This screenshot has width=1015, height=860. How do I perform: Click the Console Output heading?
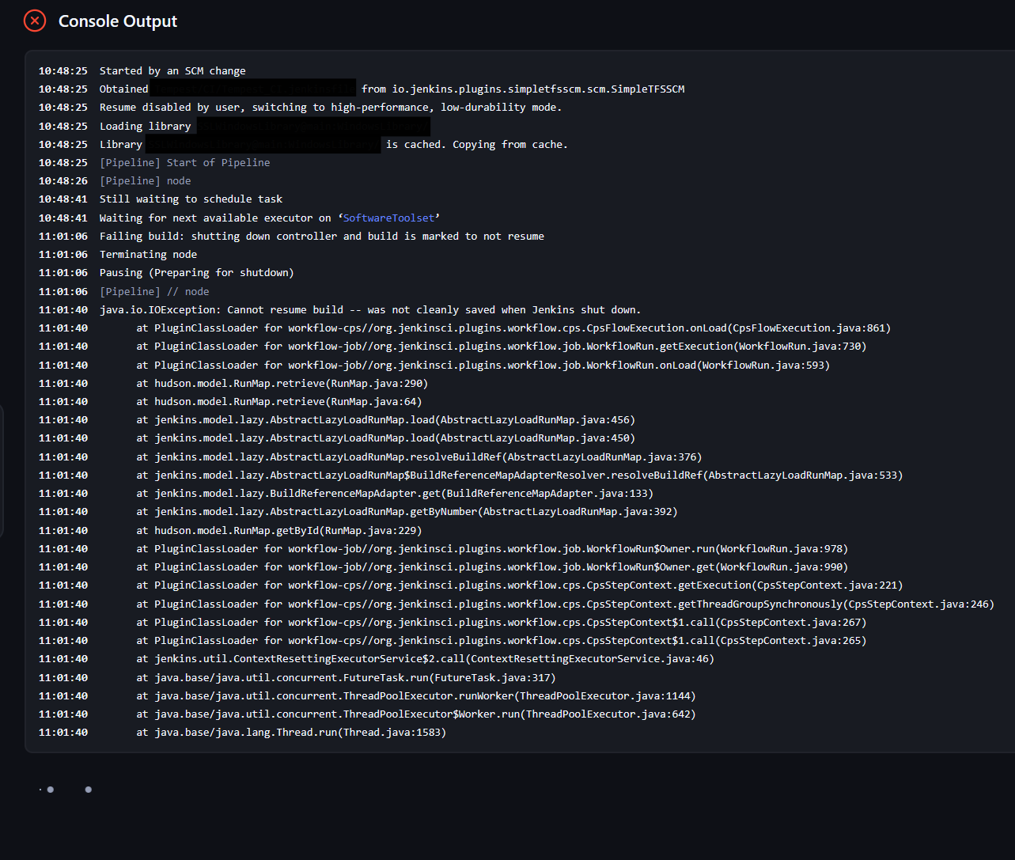[x=118, y=21]
